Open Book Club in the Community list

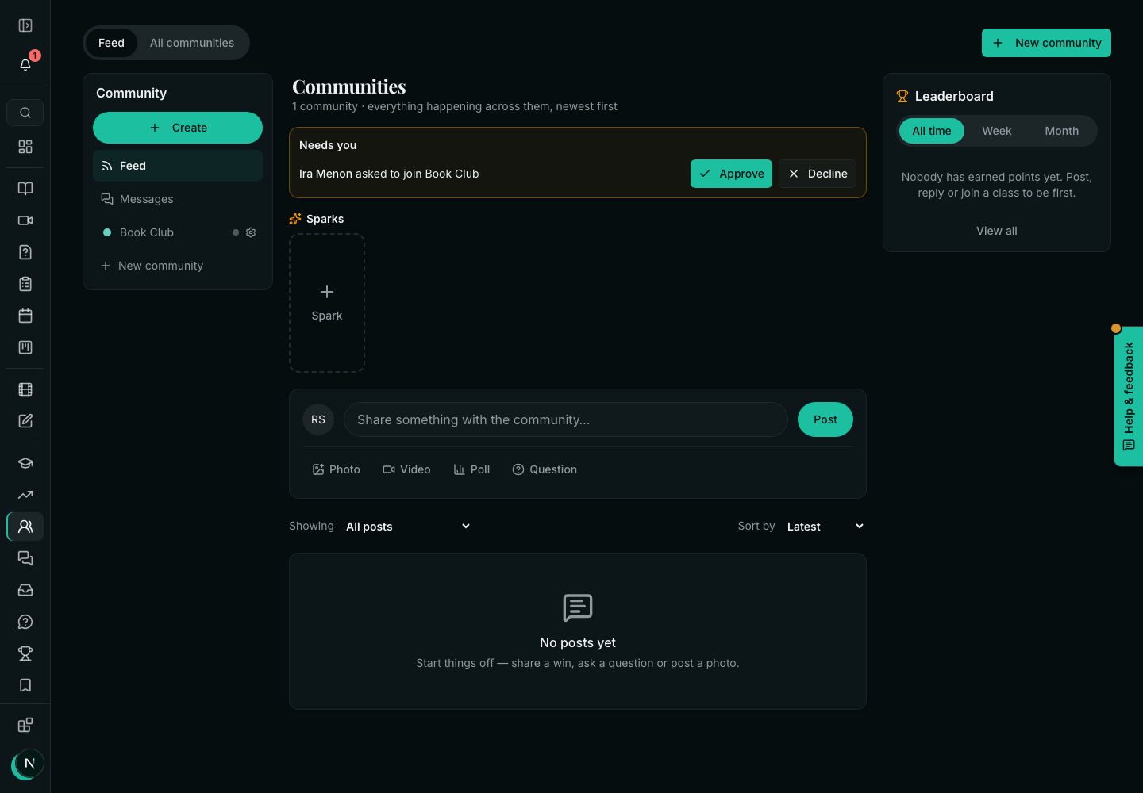click(147, 232)
